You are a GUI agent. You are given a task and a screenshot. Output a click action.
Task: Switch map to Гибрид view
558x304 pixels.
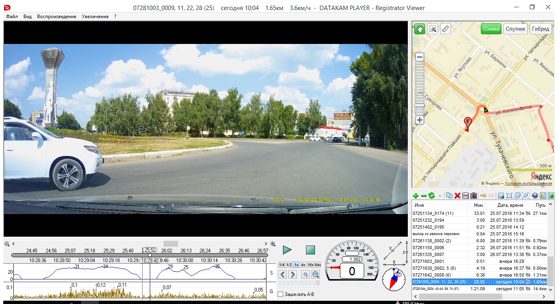[540, 29]
